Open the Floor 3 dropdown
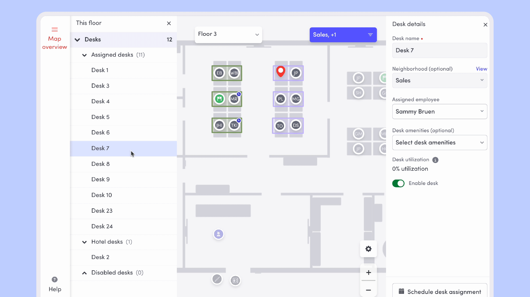Screen dimensions: 530x297 click(x=228, y=34)
